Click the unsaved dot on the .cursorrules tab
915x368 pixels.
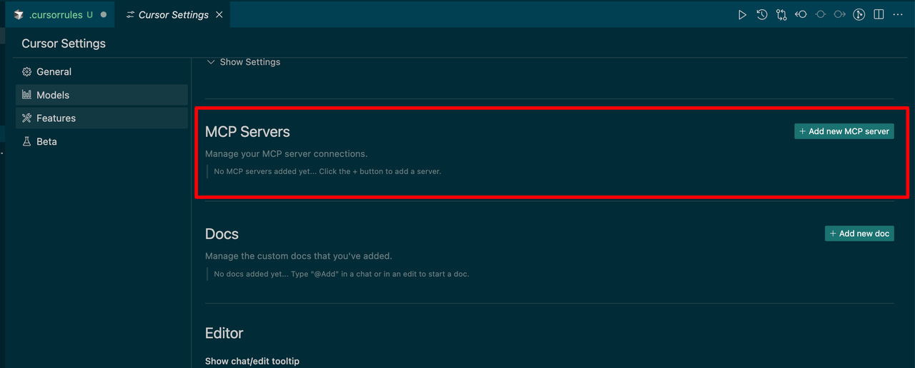(x=104, y=14)
